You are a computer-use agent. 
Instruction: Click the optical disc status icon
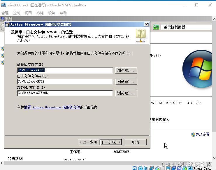(x=141, y=168)
